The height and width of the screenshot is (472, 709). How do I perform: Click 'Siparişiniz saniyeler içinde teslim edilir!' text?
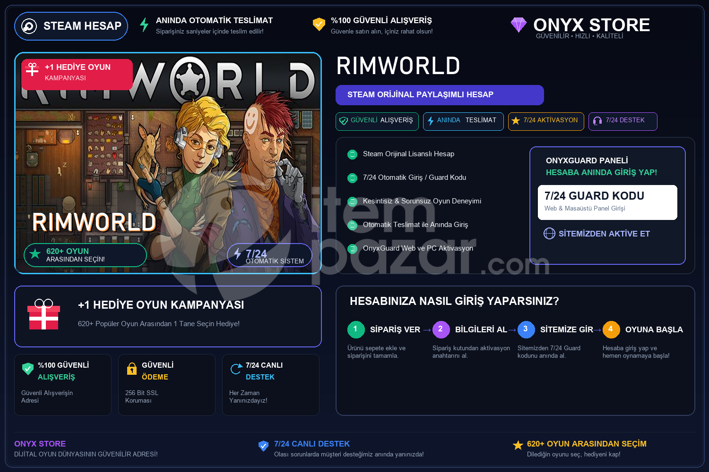click(x=210, y=32)
